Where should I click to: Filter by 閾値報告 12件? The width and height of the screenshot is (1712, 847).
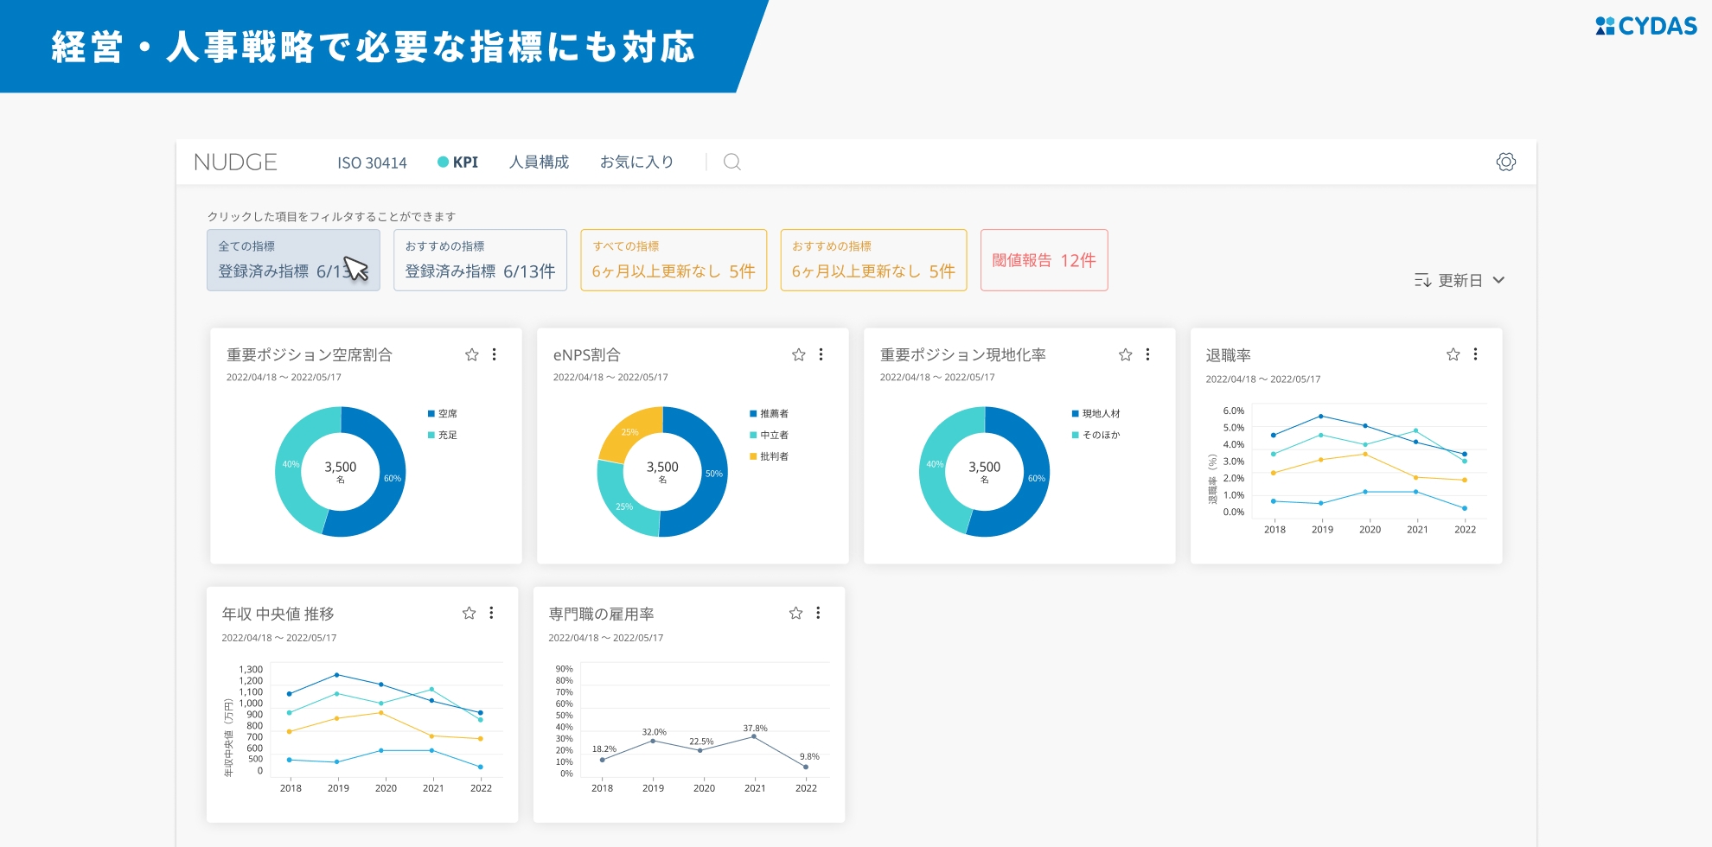[x=1044, y=260]
